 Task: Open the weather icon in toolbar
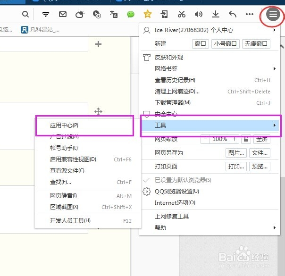[80, 14]
